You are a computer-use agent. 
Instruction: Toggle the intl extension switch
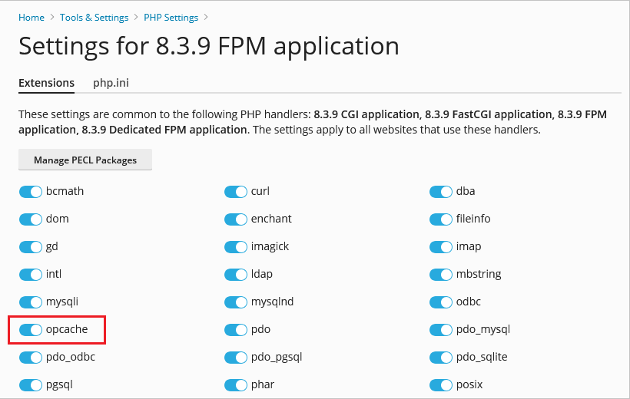(31, 275)
